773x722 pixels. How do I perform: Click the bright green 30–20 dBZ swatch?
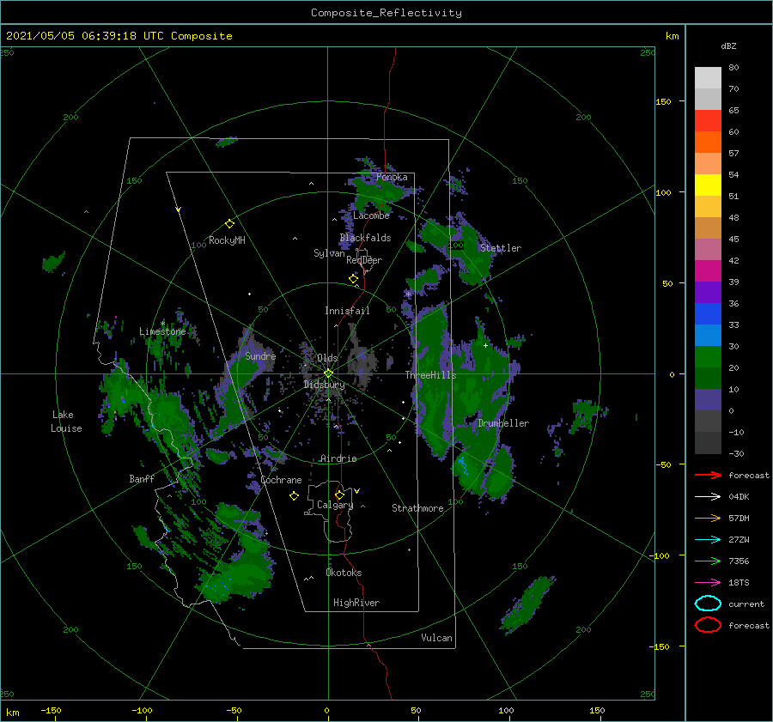click(x=708, y=357)
